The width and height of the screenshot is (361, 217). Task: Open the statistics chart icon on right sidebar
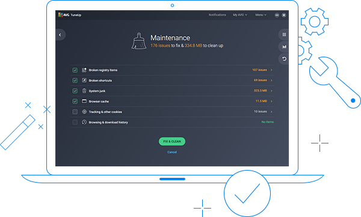(284, 47)
